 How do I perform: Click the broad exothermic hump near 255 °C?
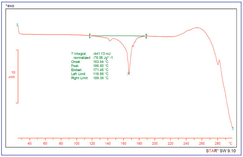[x=197, y=28]
